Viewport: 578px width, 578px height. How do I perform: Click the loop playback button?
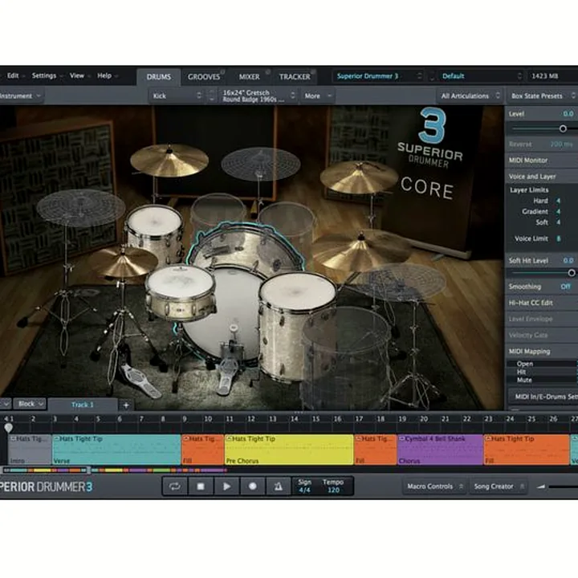coord(175,486)
